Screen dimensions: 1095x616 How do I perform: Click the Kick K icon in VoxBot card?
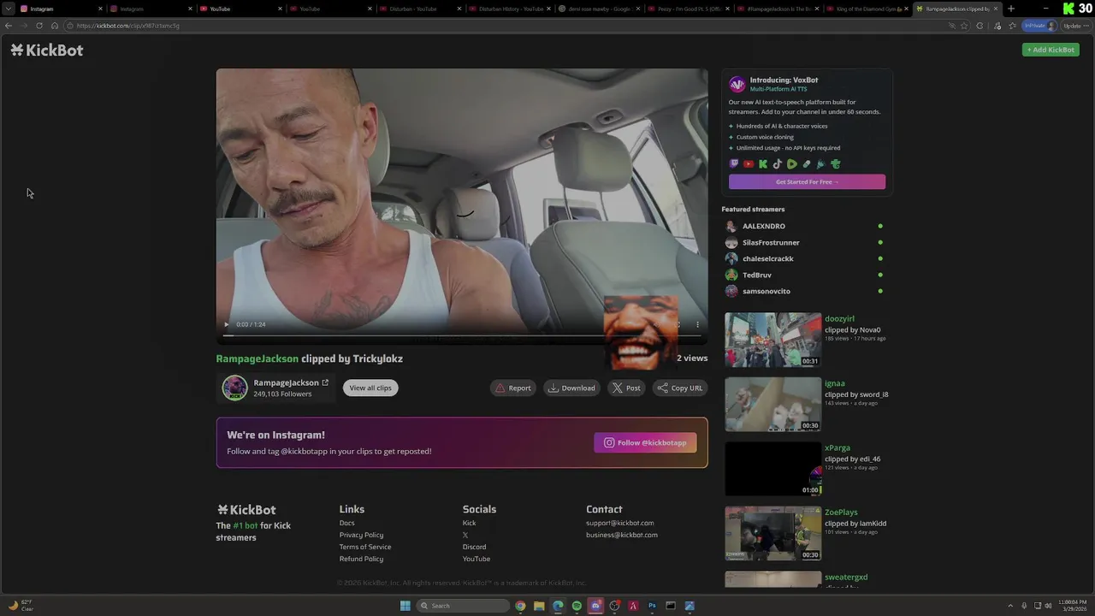point(763,164)
